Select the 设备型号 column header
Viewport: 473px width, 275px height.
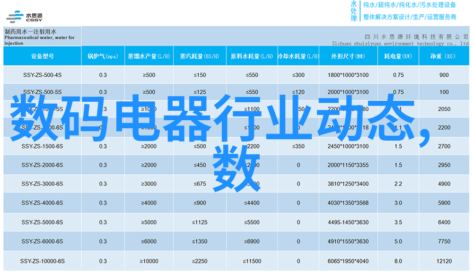pyautogui.click(x=42, y=56)
